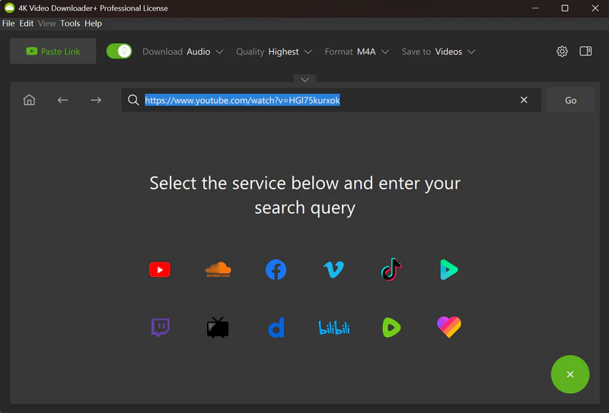Image resolution: width=609 pixels, height=413 pixels.
Task: Select the black TV service icon
Action: click(218, 327)
